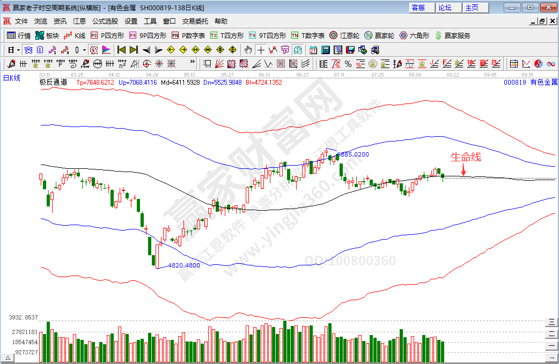Click the 论坛 button in title bar
Image resolution: width=559 pixels, height=364 pixels.
445,8
